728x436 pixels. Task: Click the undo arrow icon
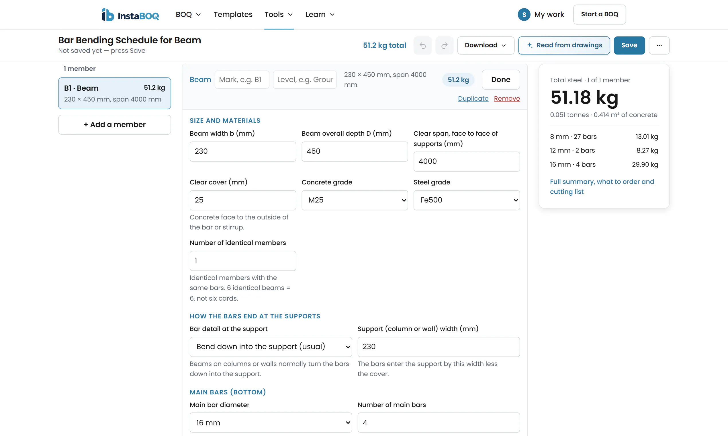[422, 46]
